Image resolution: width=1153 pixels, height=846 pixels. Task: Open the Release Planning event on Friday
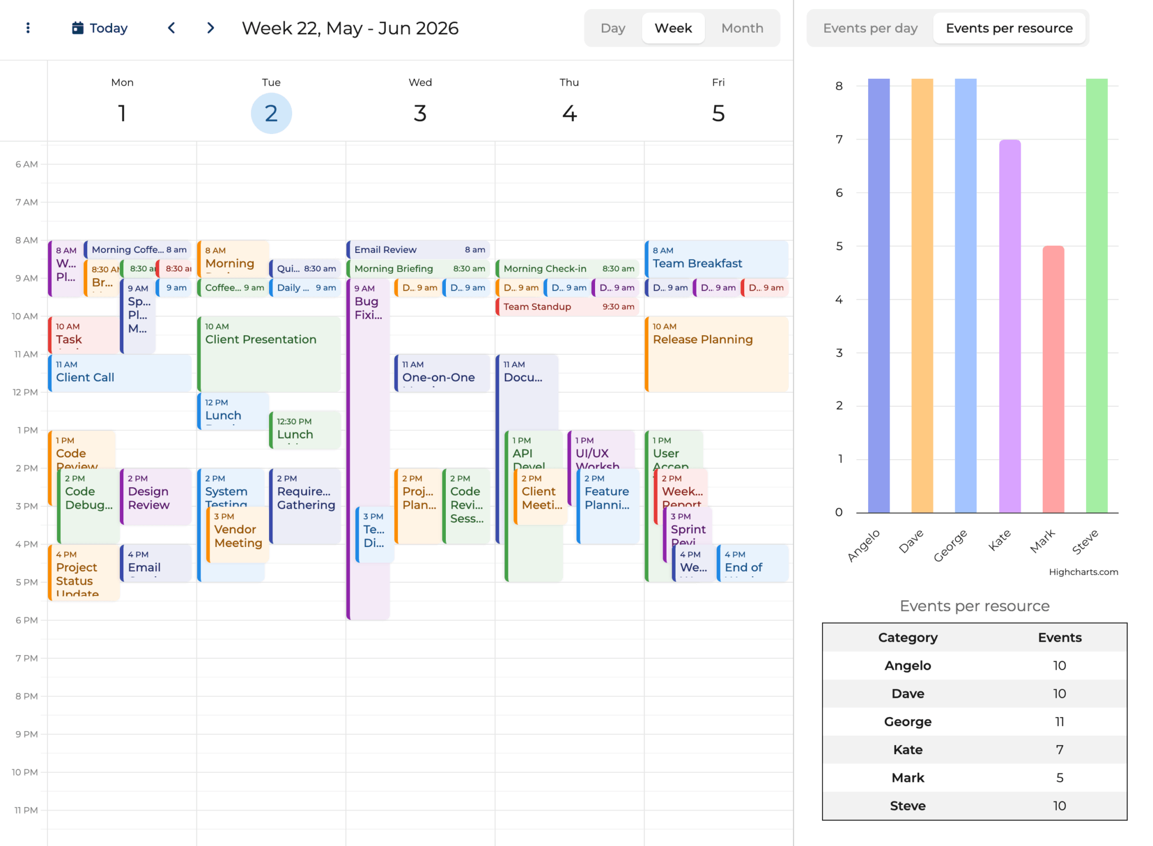tap(716, 355)
